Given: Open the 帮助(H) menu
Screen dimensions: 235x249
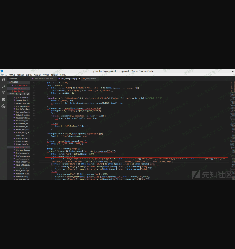Looking at the screenshot, I should click(63, 75).
